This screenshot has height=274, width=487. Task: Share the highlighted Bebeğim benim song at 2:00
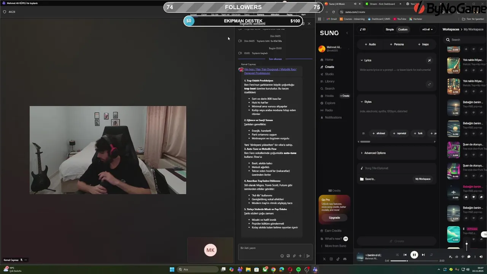(481, 197)
